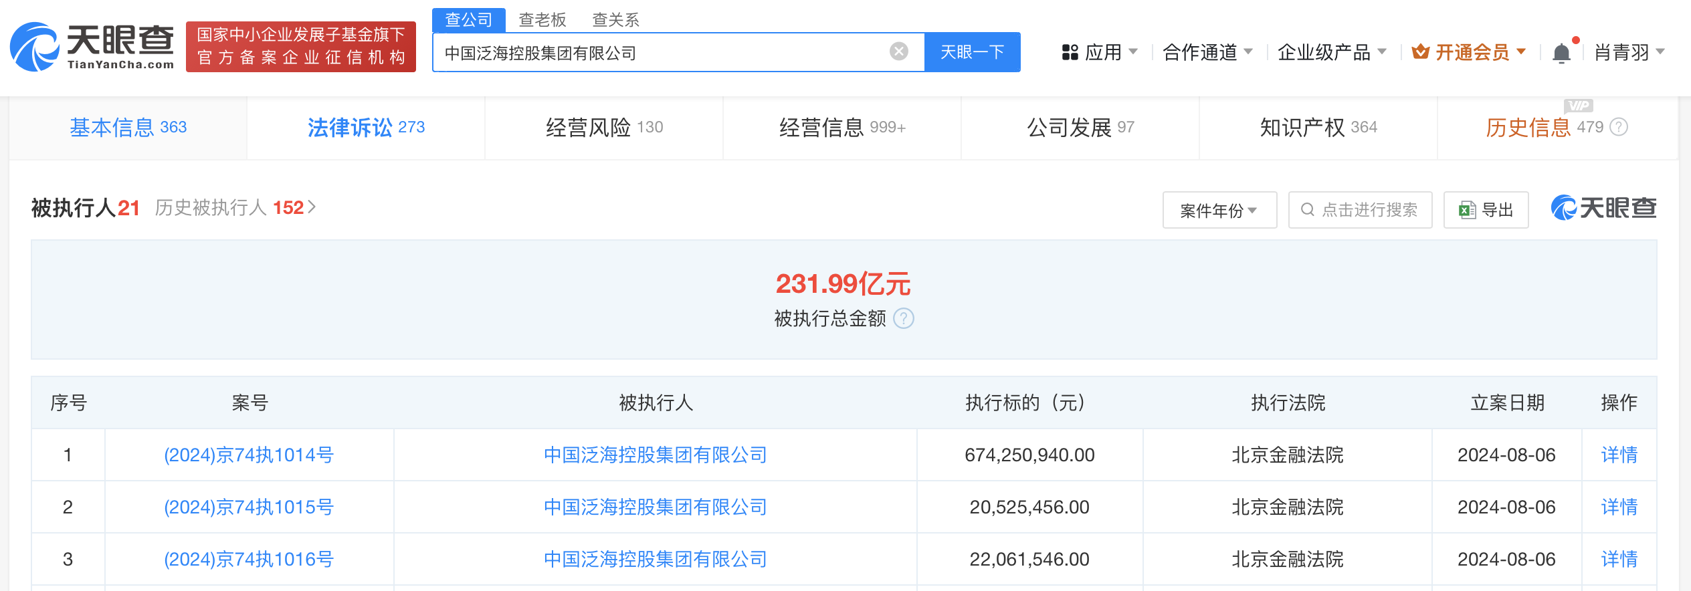Open the 案件年份 filter dropdown
This screenshot has width=1691, height=591.
click(x=1219, y=210)
